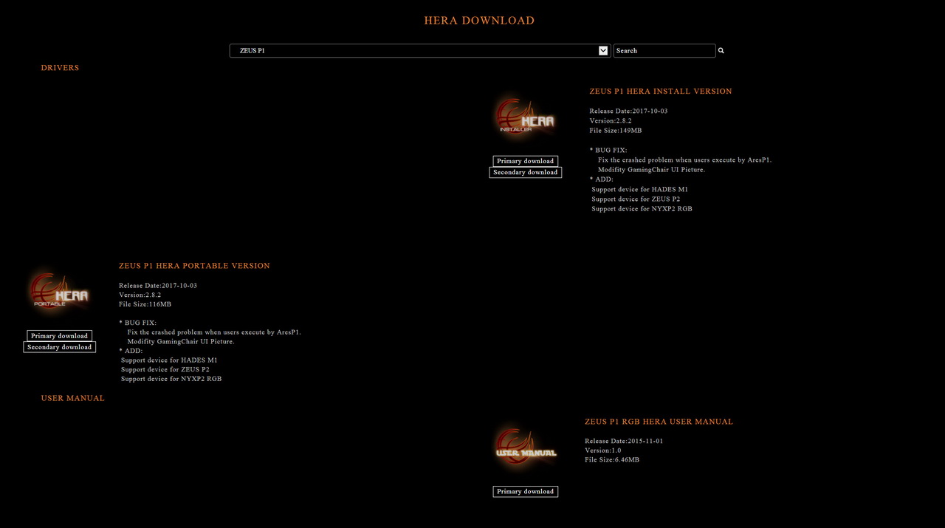The width and height of the screenshot is (945, 528).
Task: Click the dropdown arrow beside ZEUS P1
Action: click(x=603, y=51)
